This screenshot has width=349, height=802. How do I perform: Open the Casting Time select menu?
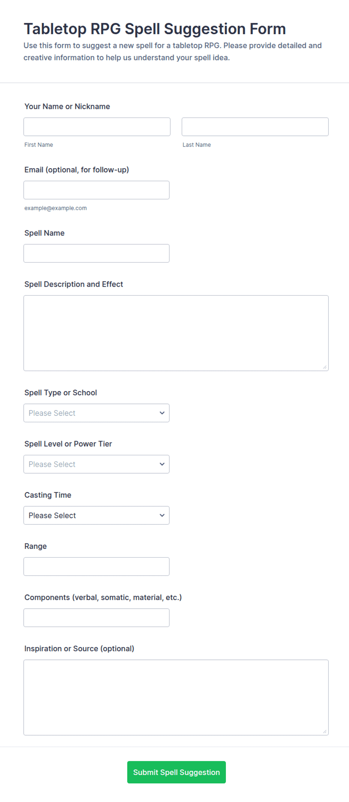pos(96,515)
